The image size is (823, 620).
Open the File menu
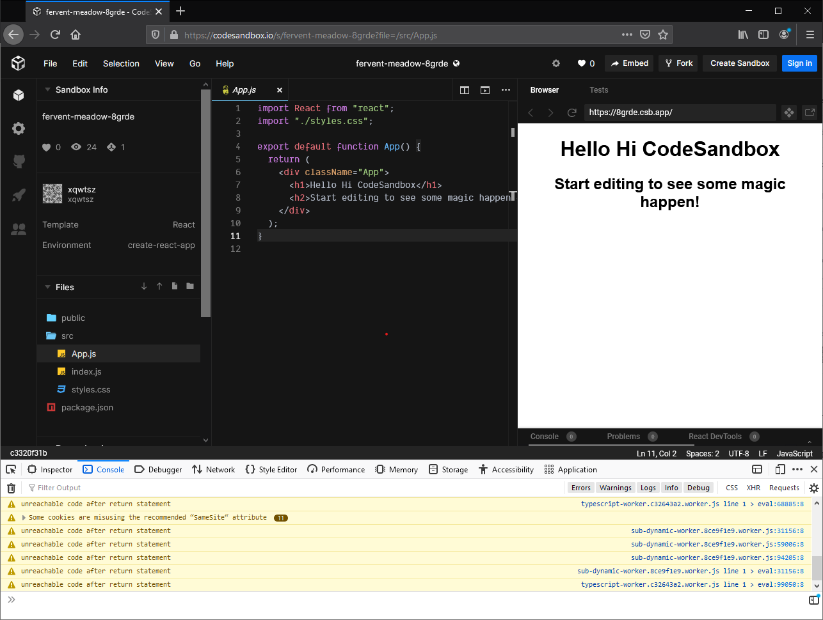point(51,63)
